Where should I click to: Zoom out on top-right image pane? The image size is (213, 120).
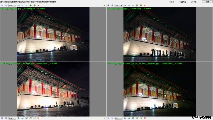112,5
